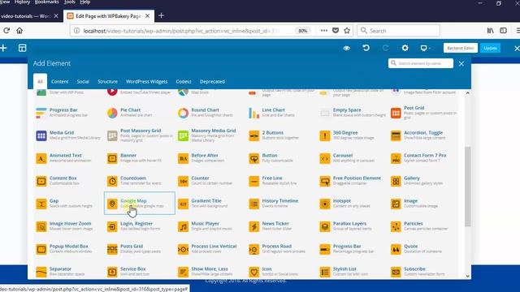Switch to the Social tab
The image size is (520, 292).
click(83, 81)
